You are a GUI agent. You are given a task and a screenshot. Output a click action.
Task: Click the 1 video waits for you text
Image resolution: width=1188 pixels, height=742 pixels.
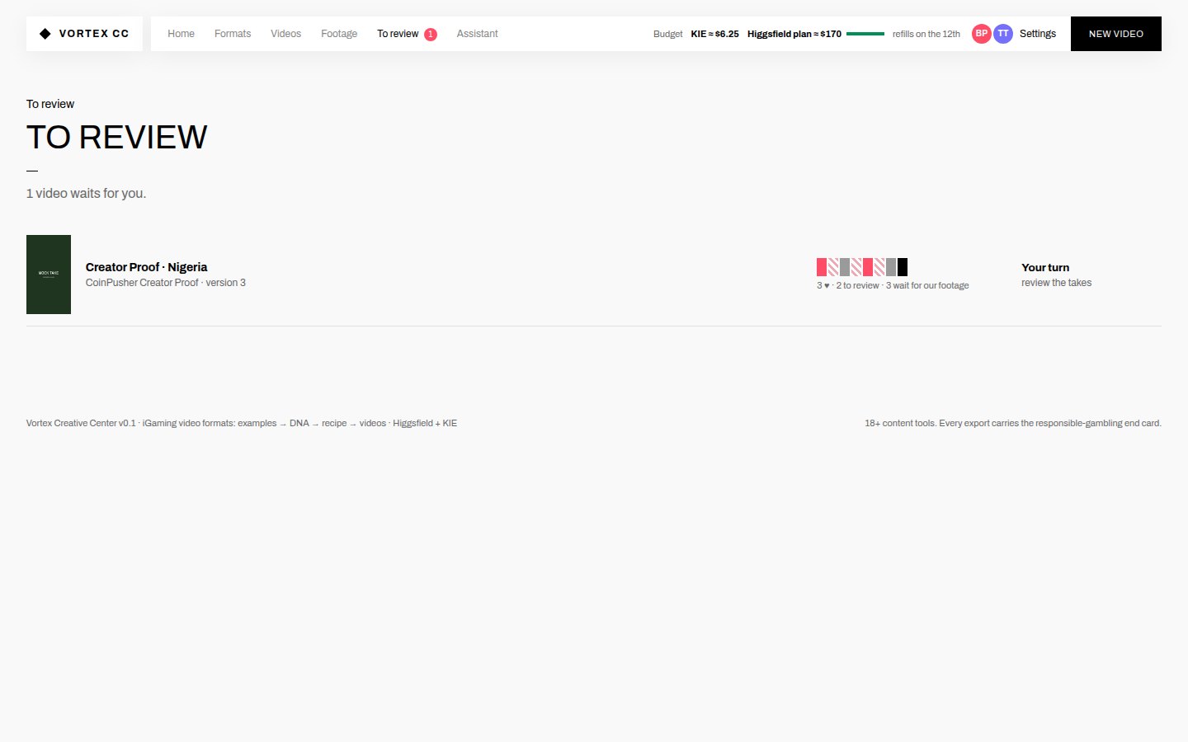[86, 193]
